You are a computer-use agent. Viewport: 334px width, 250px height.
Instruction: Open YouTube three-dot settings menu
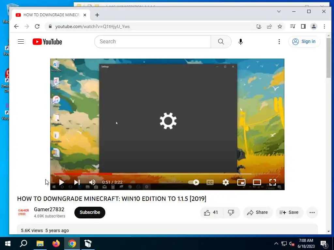click(x=279, y=41)
